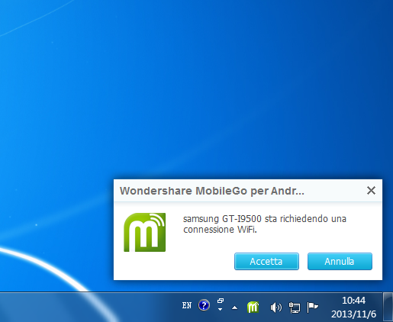The height and width of the screenshot is (322, 393).
Task: Open the MobileGo system tray icon
Action: coord(253,307)
